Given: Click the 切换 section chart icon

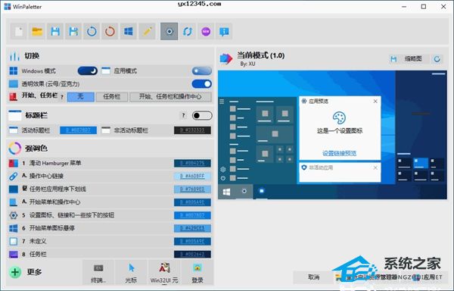Looking at the screenshot, I should (14, 55).
